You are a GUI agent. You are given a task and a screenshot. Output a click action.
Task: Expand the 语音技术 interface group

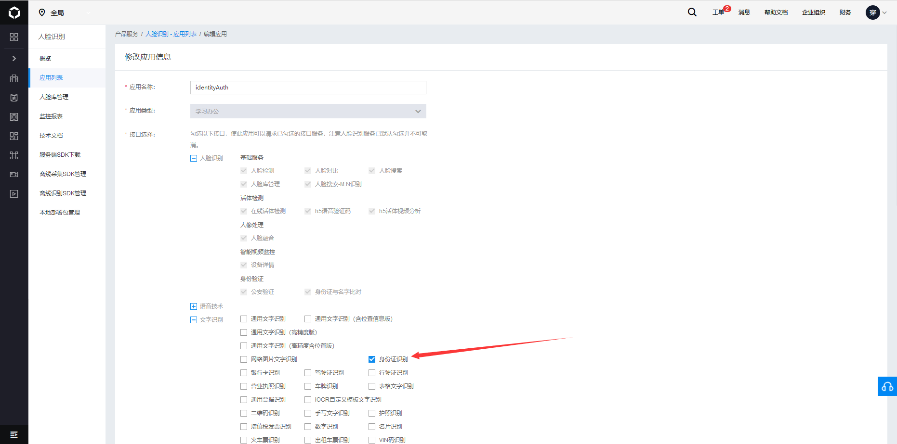click(x=194, y=306)
